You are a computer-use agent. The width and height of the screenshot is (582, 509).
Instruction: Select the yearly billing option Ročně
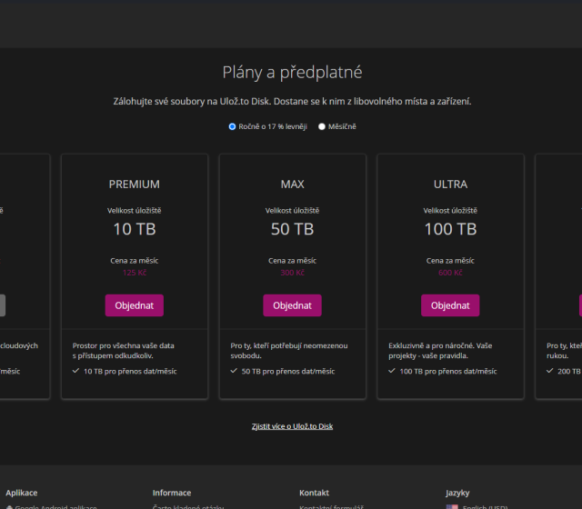(x=233, y=126)
